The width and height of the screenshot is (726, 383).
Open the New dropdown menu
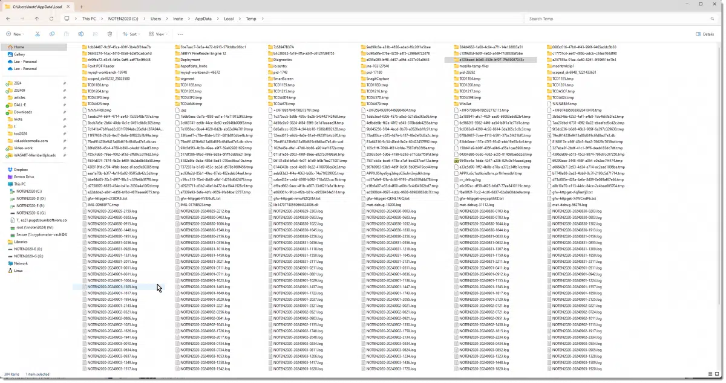point(16,34)
